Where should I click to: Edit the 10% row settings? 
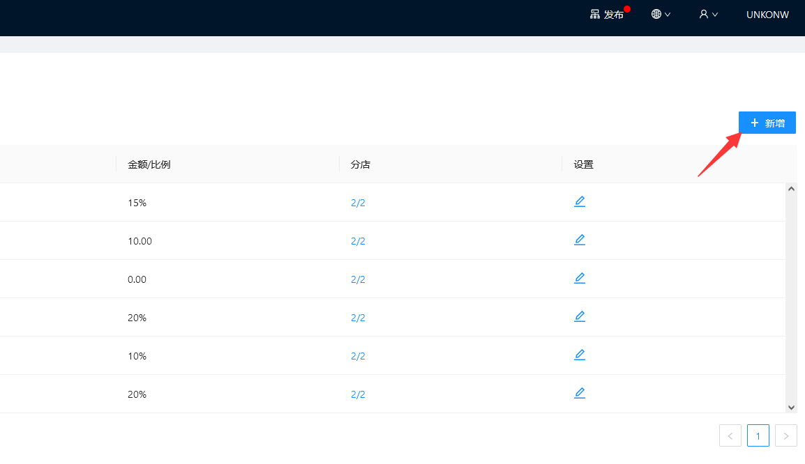580,355
